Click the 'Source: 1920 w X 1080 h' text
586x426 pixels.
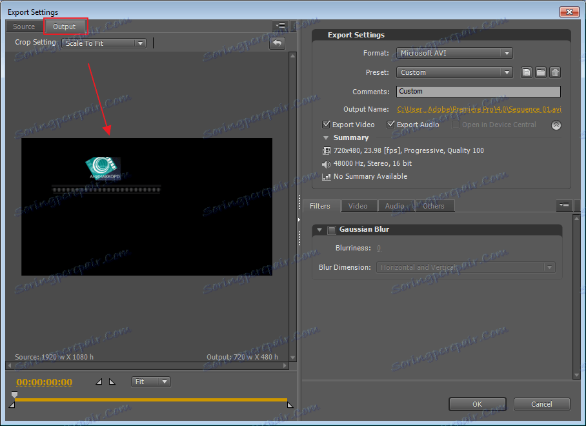coord(54,357)
